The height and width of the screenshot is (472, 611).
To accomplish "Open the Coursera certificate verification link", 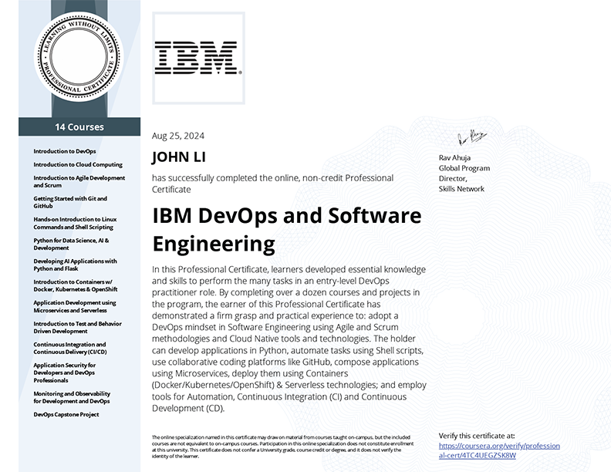I will coord(499,450).
